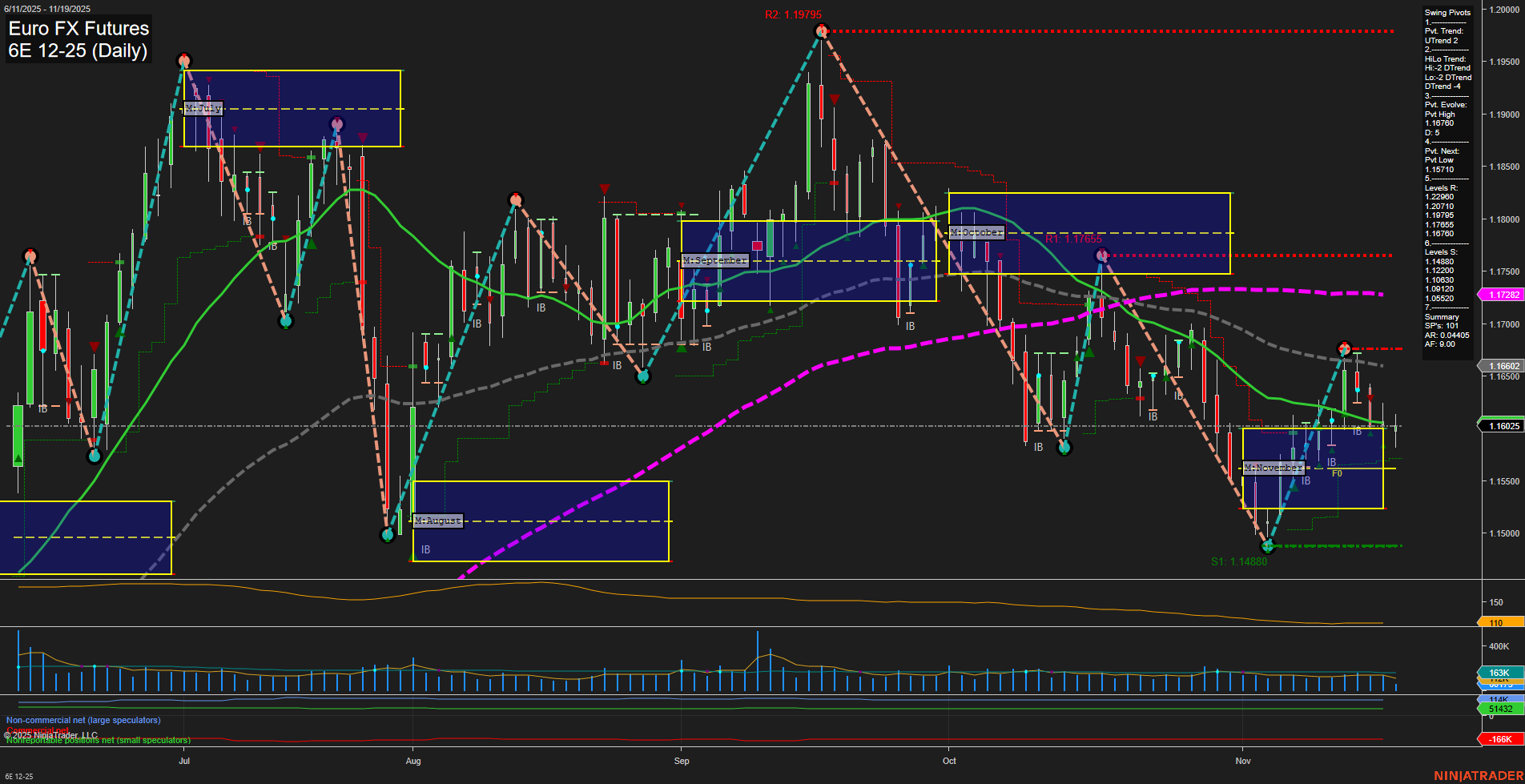
Task: Expand the M:October range box label
Action: [976, 232]
